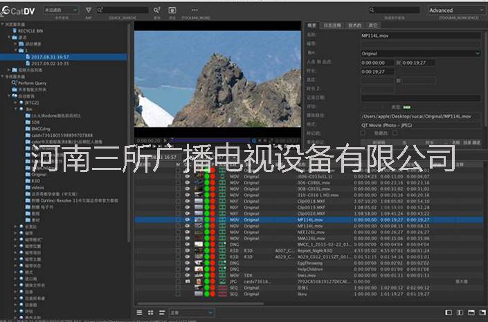This screenshot has width=488, height=322.
Task: Click the CatDV logo icon
Action: (x=7, y=10)
